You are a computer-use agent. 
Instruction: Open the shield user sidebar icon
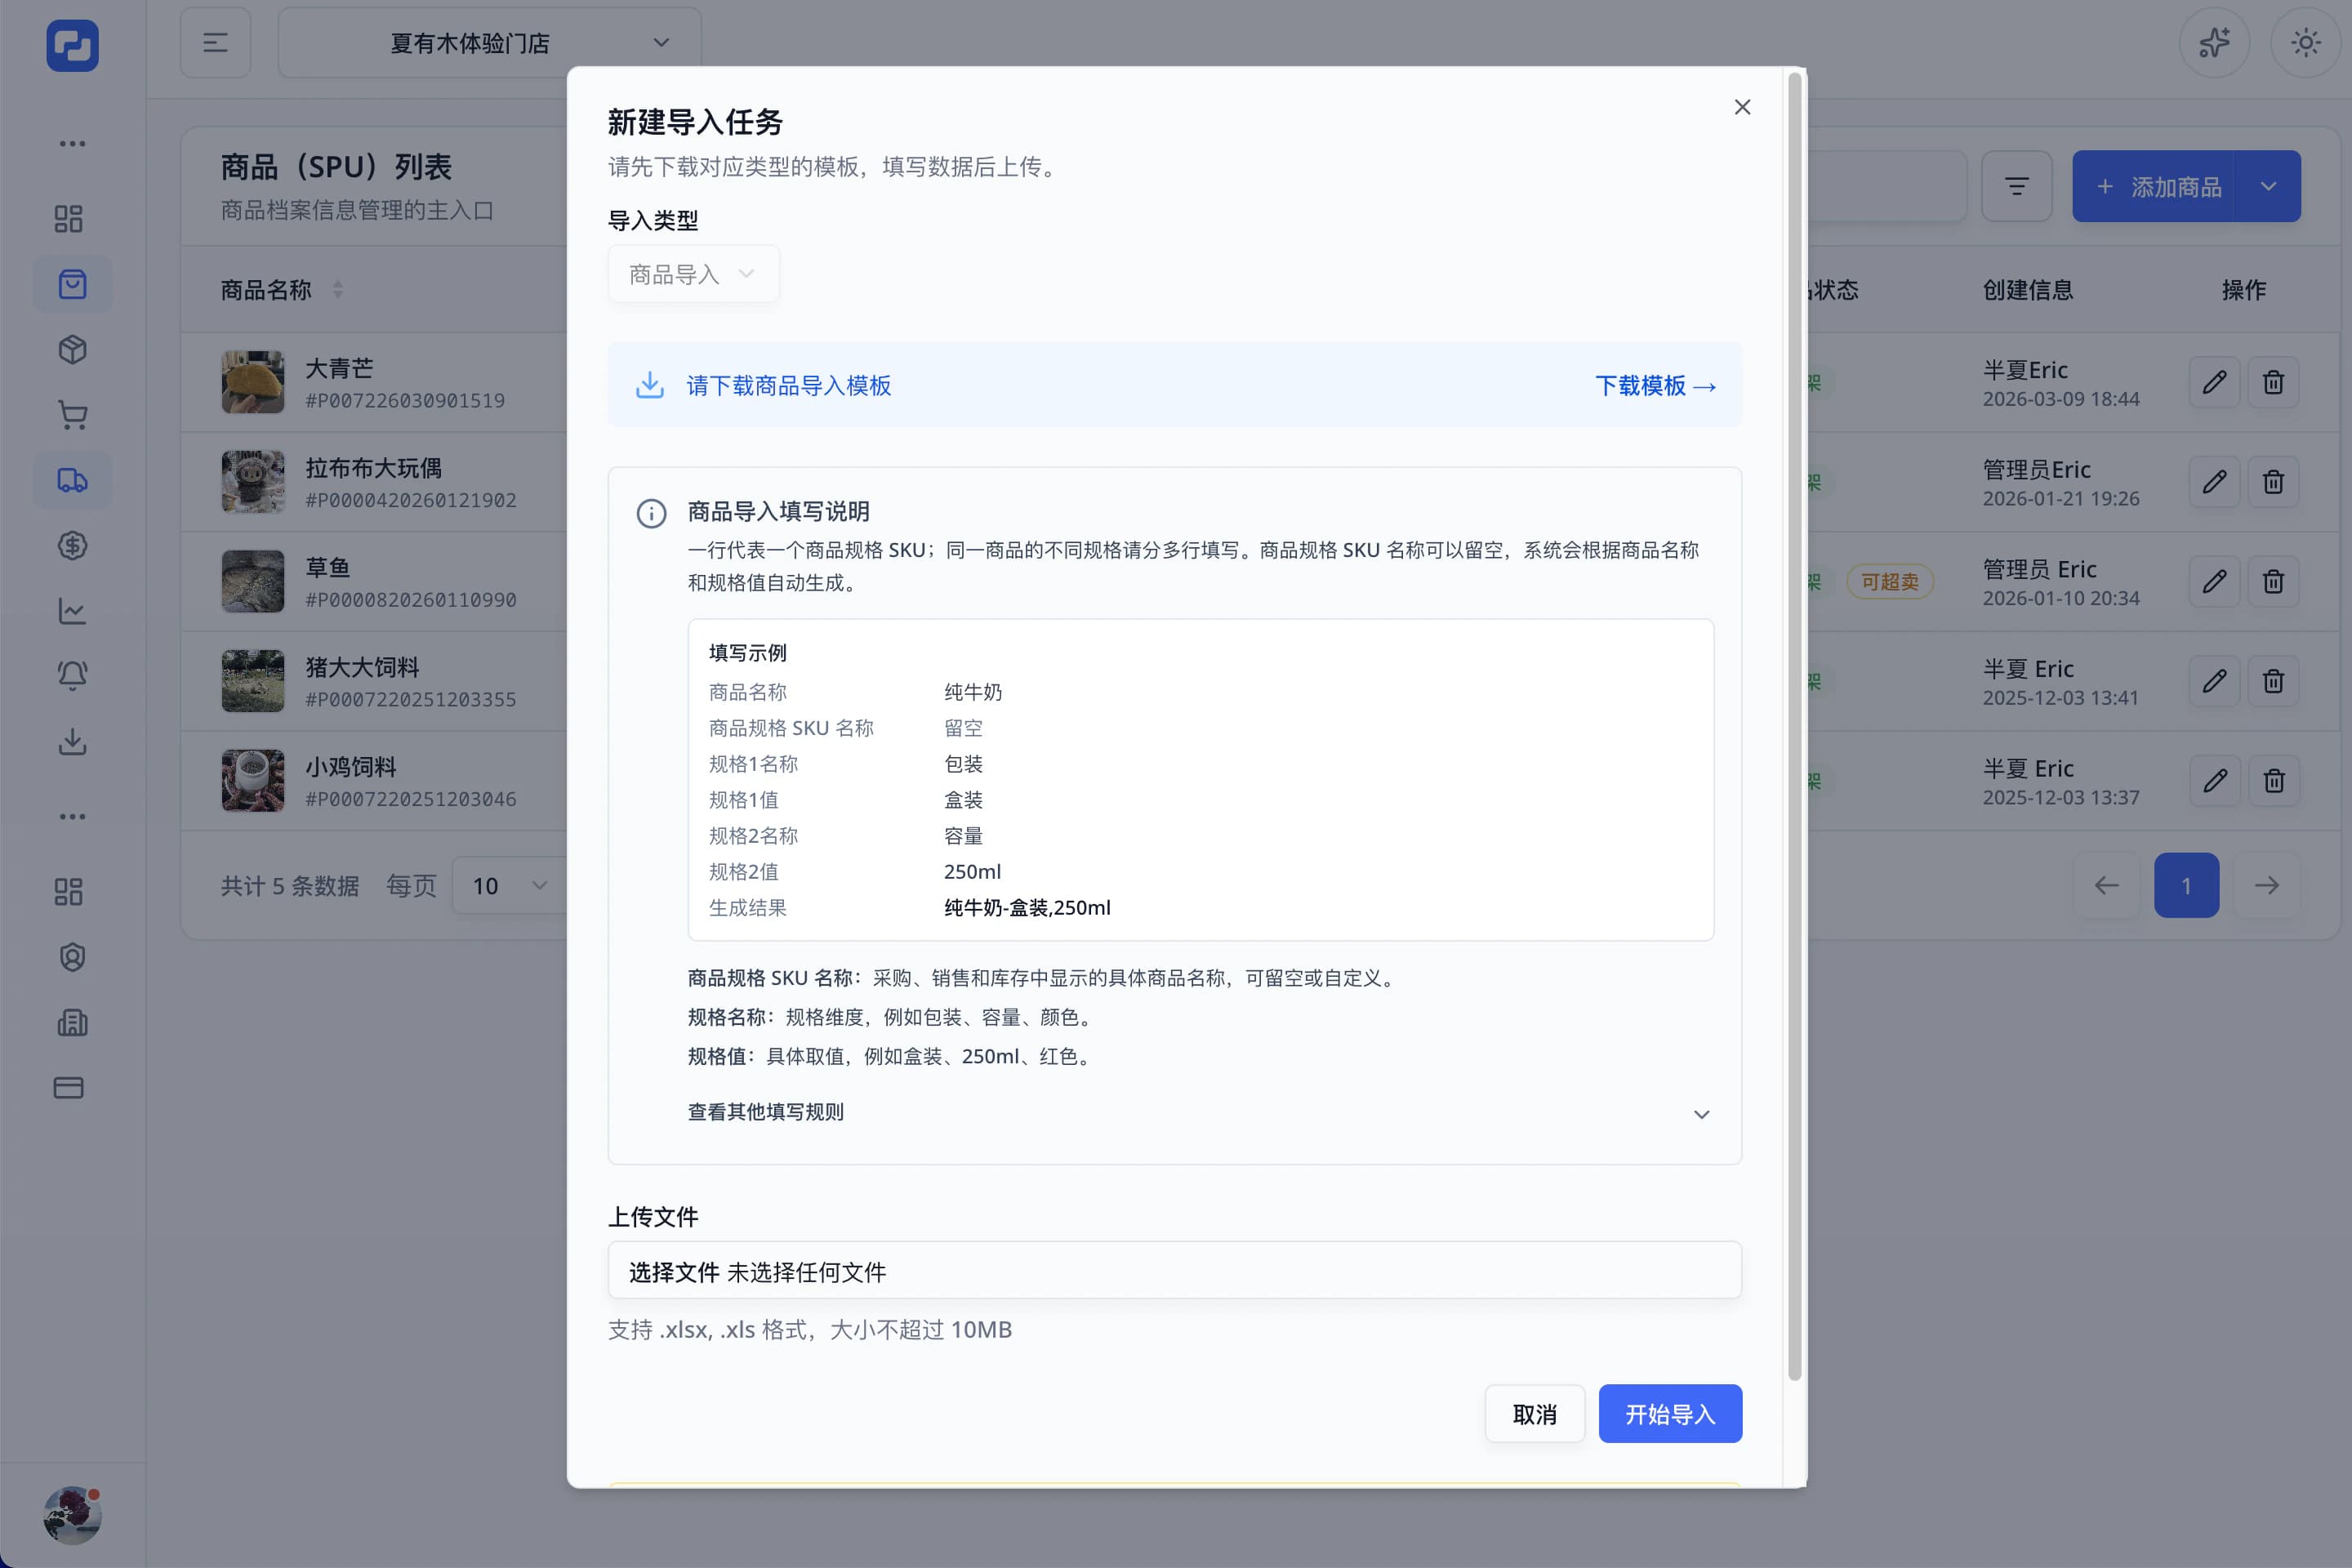click(72, 957)
